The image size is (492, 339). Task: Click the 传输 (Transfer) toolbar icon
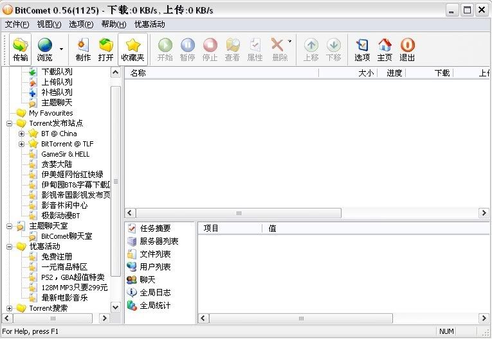pyautogui.click(x=21, y=49)
